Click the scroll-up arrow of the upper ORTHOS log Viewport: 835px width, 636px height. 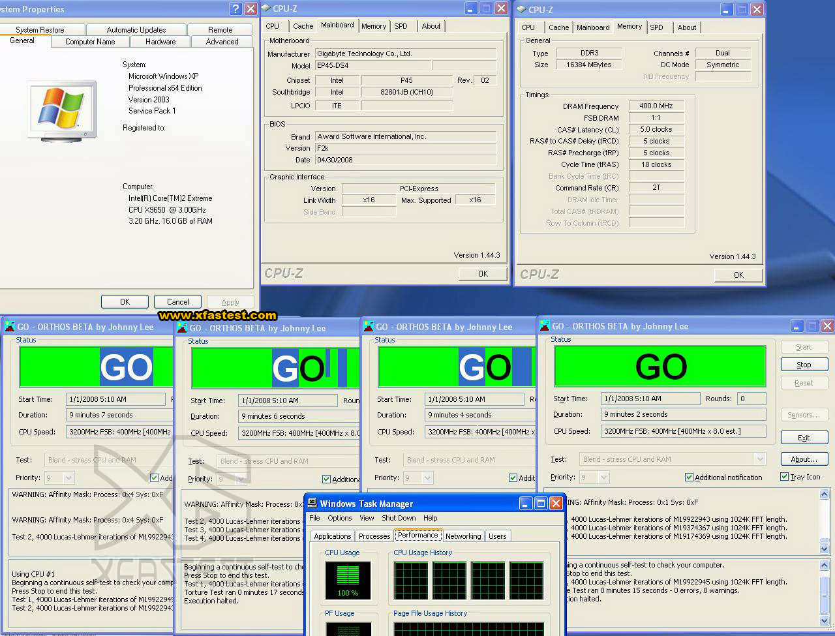tap(824, 495)
